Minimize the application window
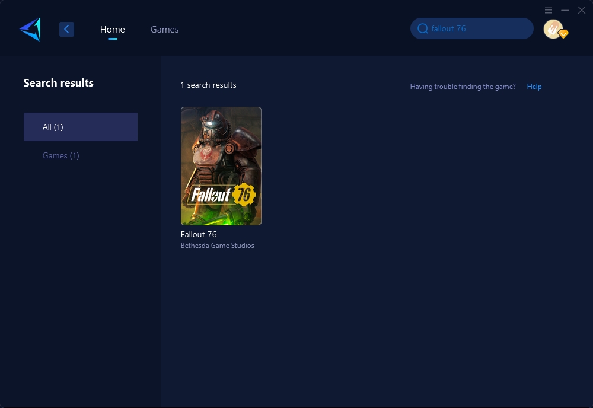Screen dimensions: 593x408 pyautogui.click(x=565, y=10)
